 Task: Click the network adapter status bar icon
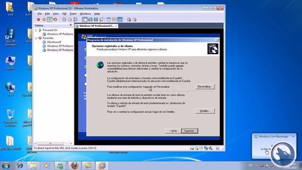(x=206, y=148)
